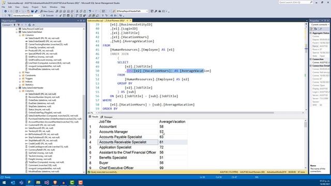The width and height of the screenshot is (331, 186).
Task: Open the @TempReportHeaderPath find combo box
Action: tap(147, 11)
